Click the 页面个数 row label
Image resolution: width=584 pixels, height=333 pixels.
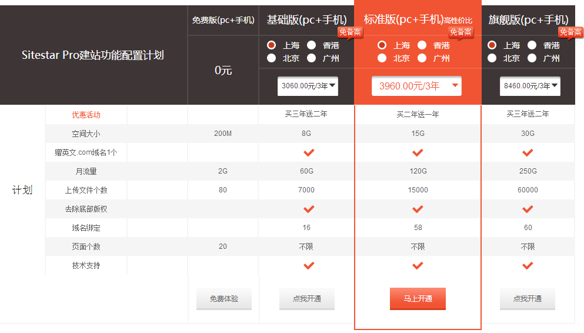coord(86,247)
